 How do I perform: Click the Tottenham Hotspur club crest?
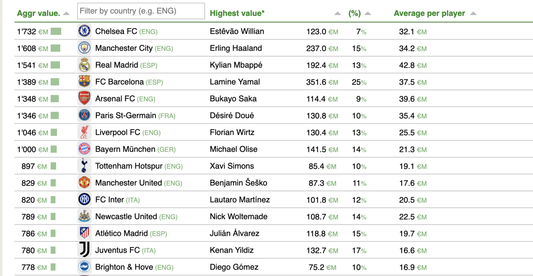84,166
